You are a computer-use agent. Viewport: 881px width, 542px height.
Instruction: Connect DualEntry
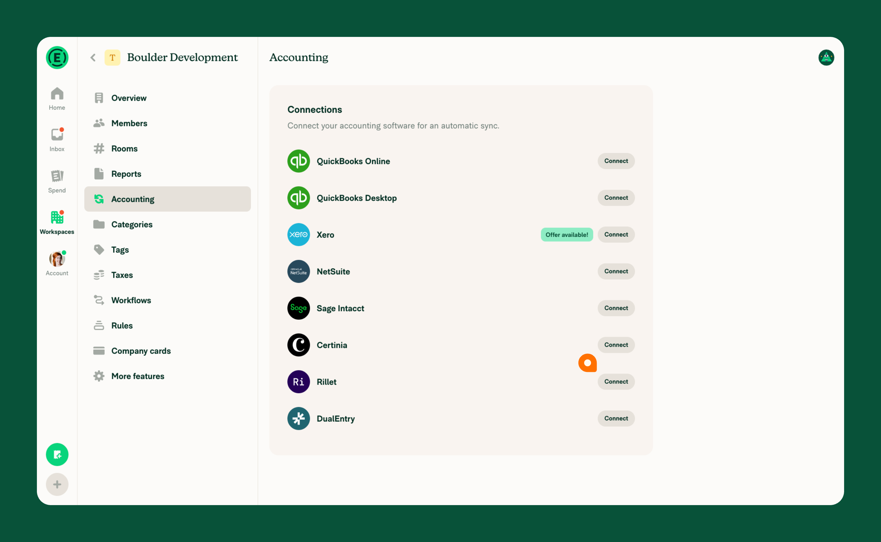pyautogui.click(x=616, y=418)
